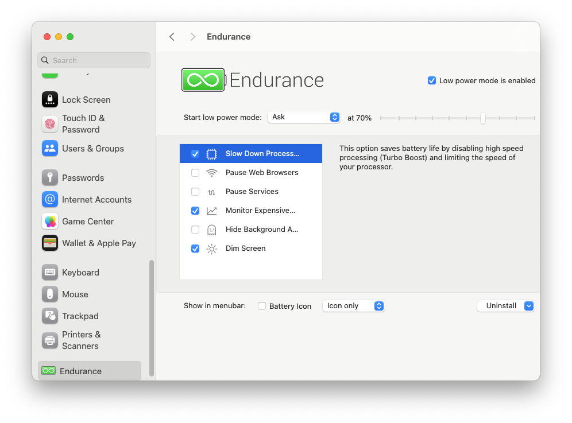572x423 pixels.
Task: Adjust the battery percentage slider
Action: tap(482, 118)
